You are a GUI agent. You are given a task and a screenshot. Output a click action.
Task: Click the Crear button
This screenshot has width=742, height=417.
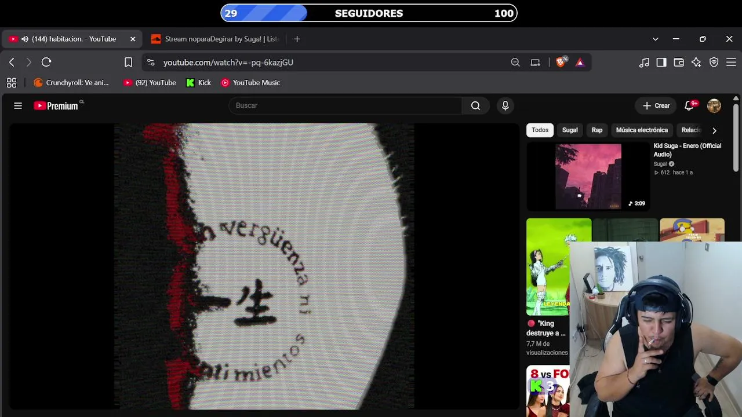pyautogui.click(x=656, y=105)
